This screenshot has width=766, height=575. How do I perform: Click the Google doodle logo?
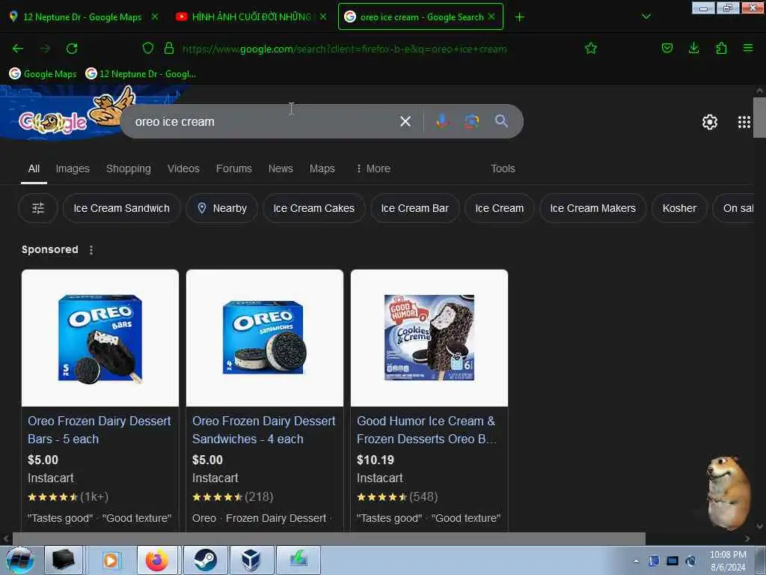pyautogui.click(x=53, y=122)
